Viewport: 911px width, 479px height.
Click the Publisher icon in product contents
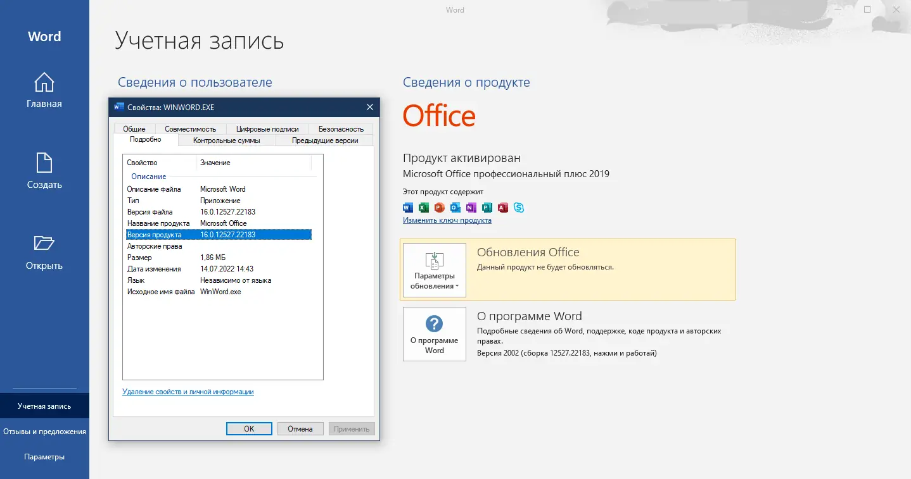coord(487,207)
